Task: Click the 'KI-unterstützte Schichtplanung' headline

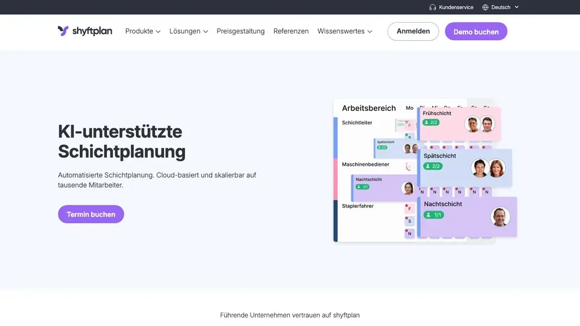Action: (x=122, y=141)
